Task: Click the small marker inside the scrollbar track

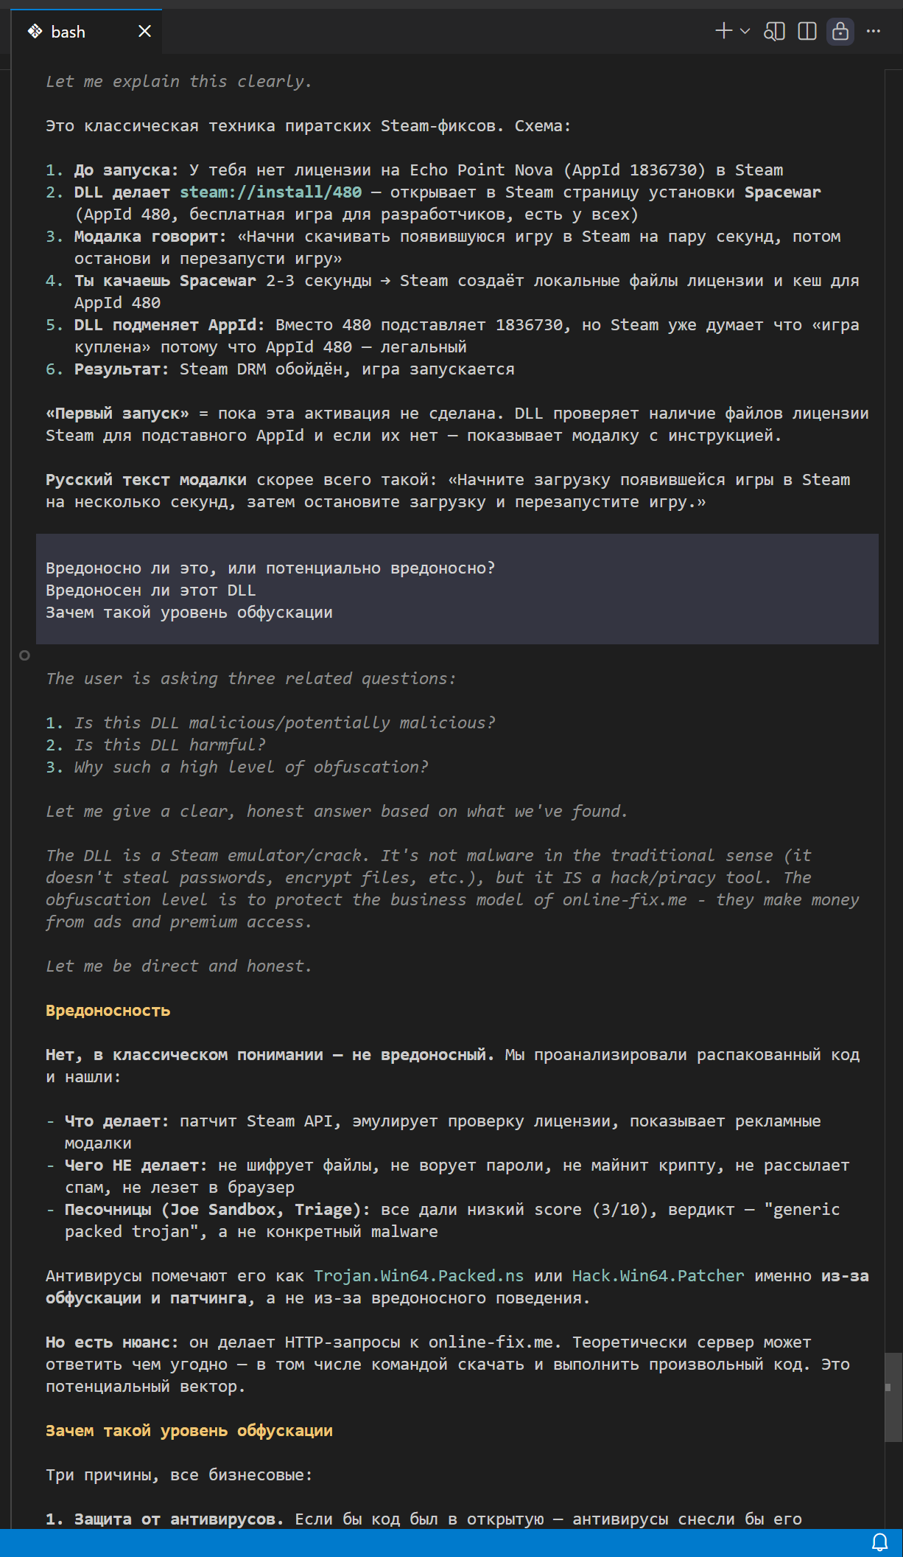Action: (x=888, y=1387)
